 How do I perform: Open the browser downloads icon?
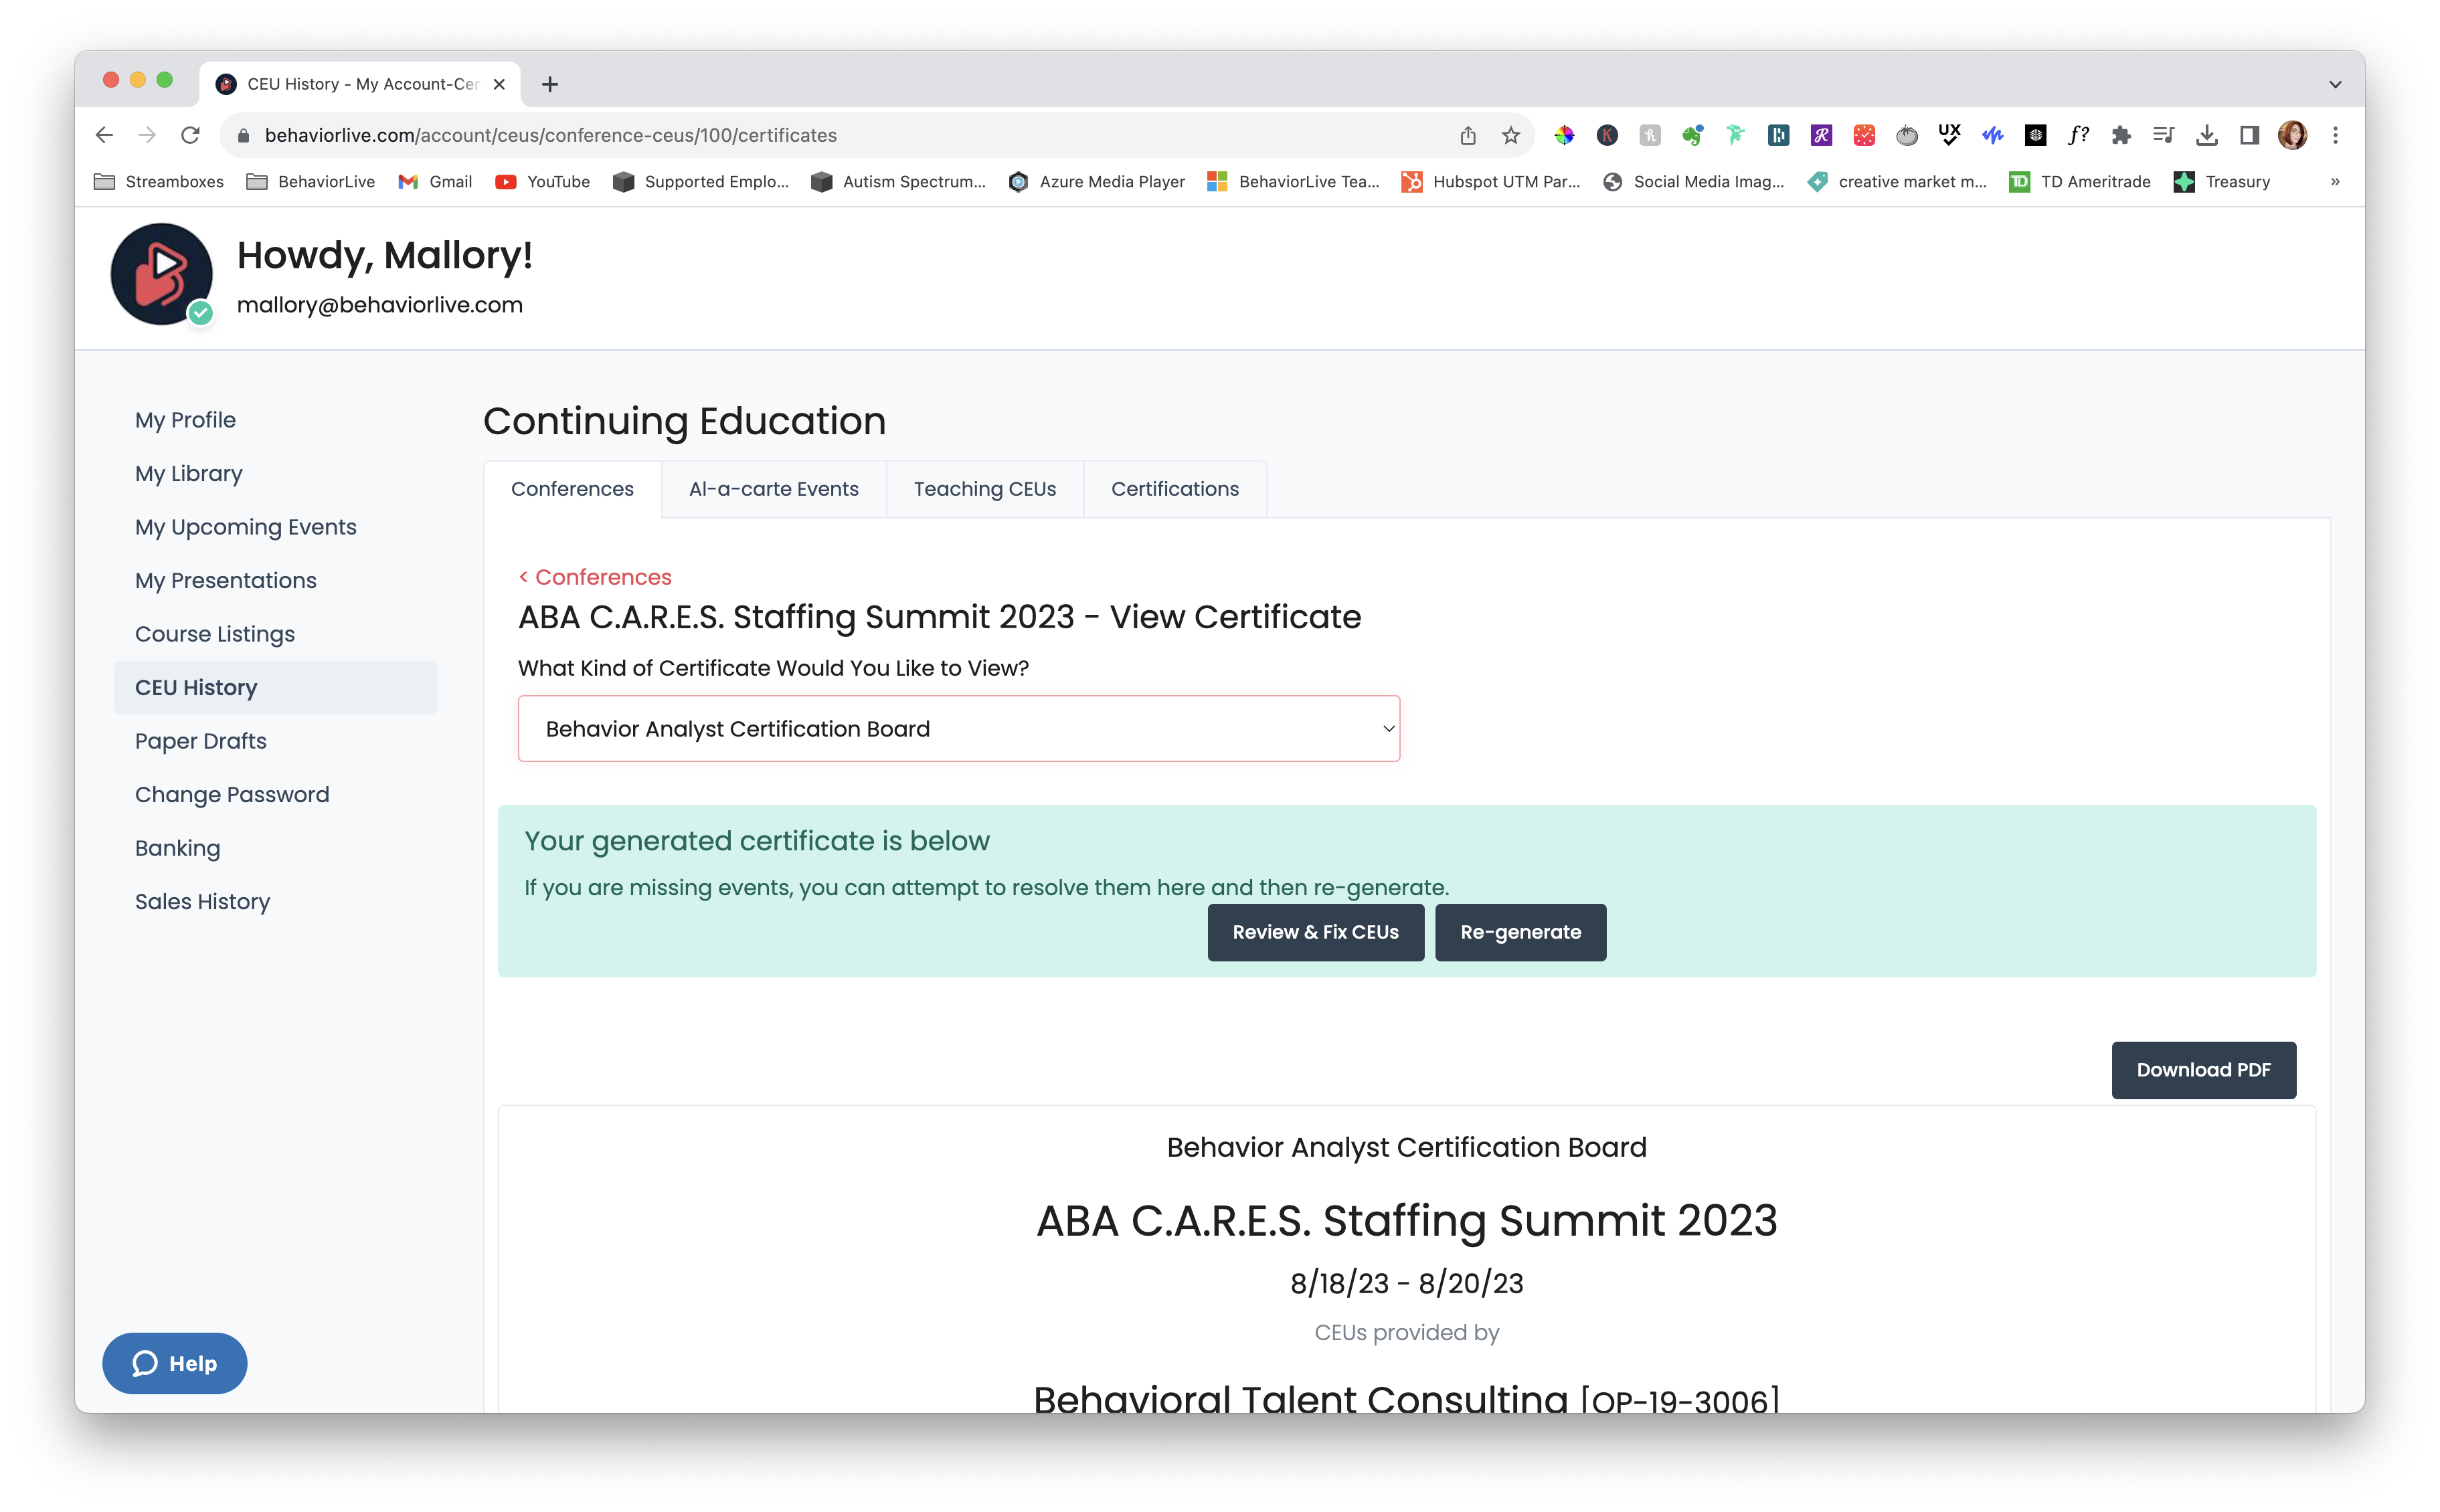[x=2207, y=135]
